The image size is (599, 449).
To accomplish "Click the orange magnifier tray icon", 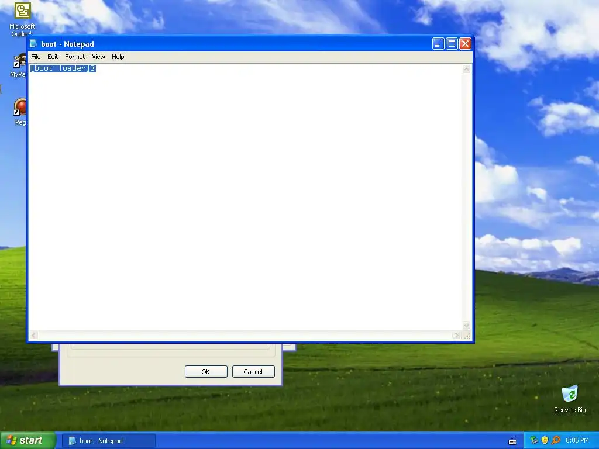I will pos(556,440).
